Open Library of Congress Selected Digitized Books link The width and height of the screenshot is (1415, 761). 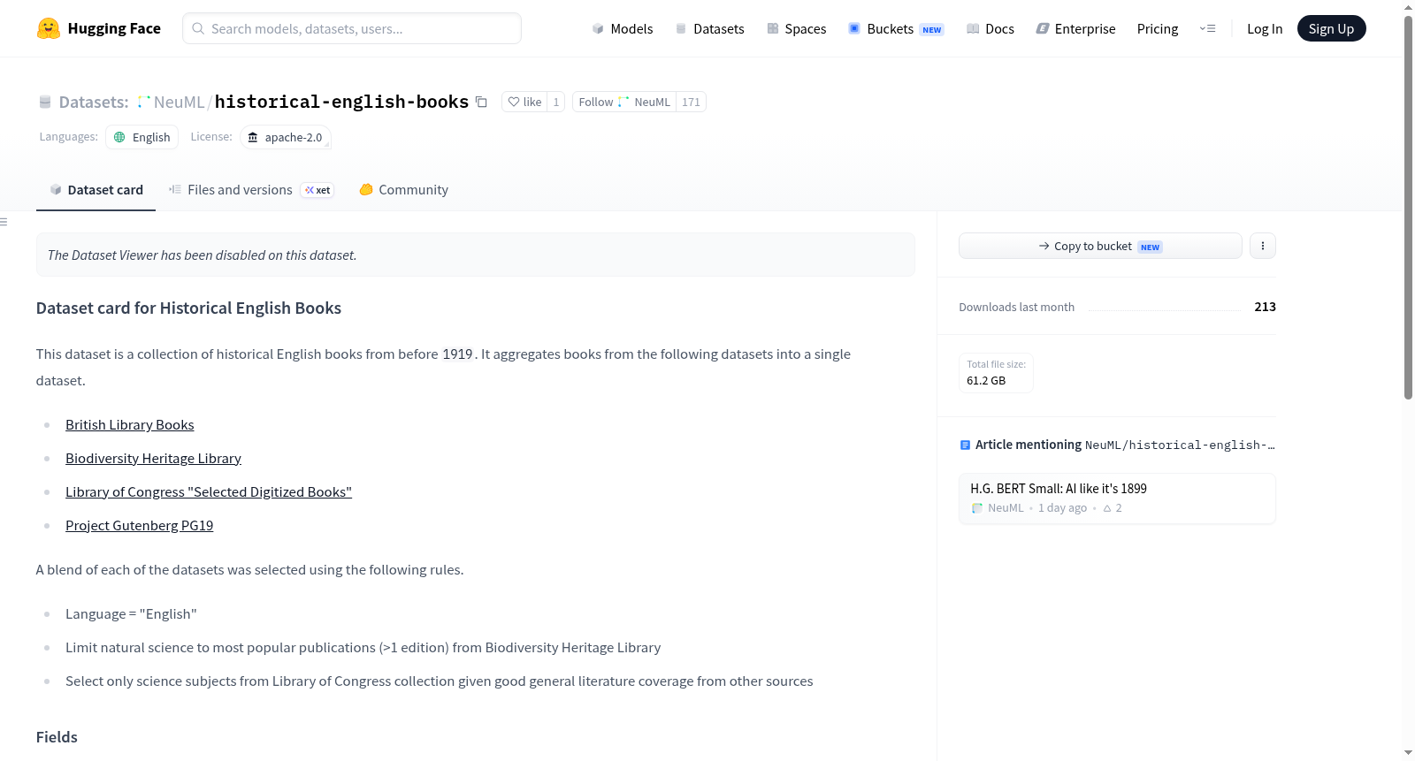click(209, 492)
